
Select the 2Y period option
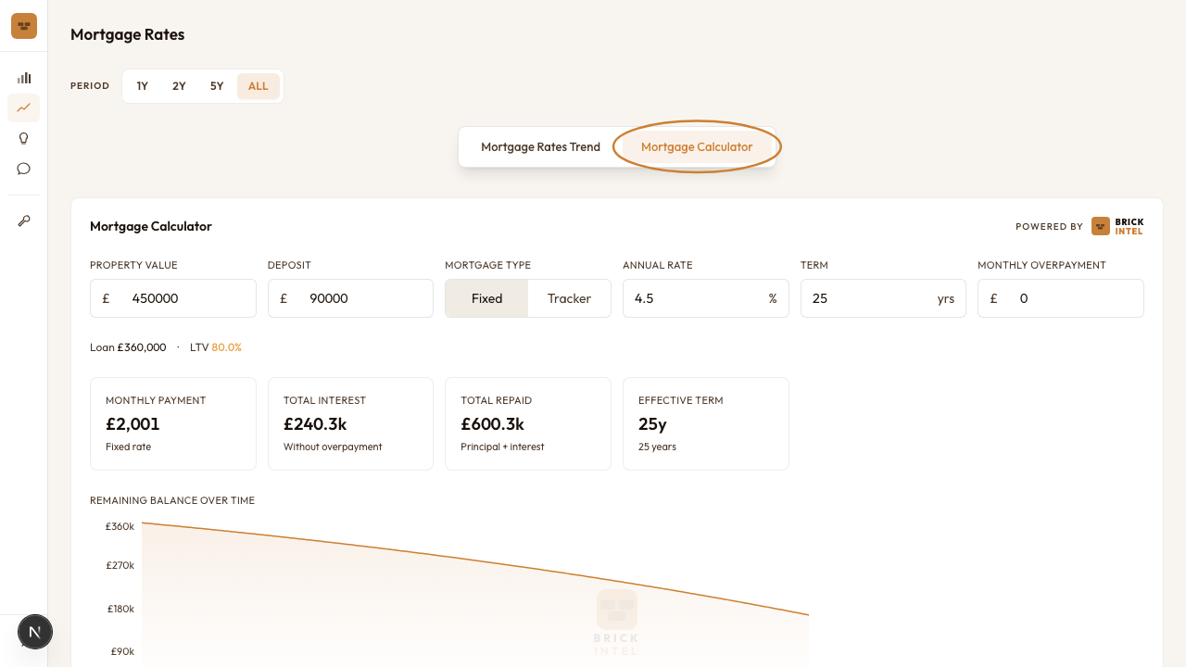[x=179, y=85]
